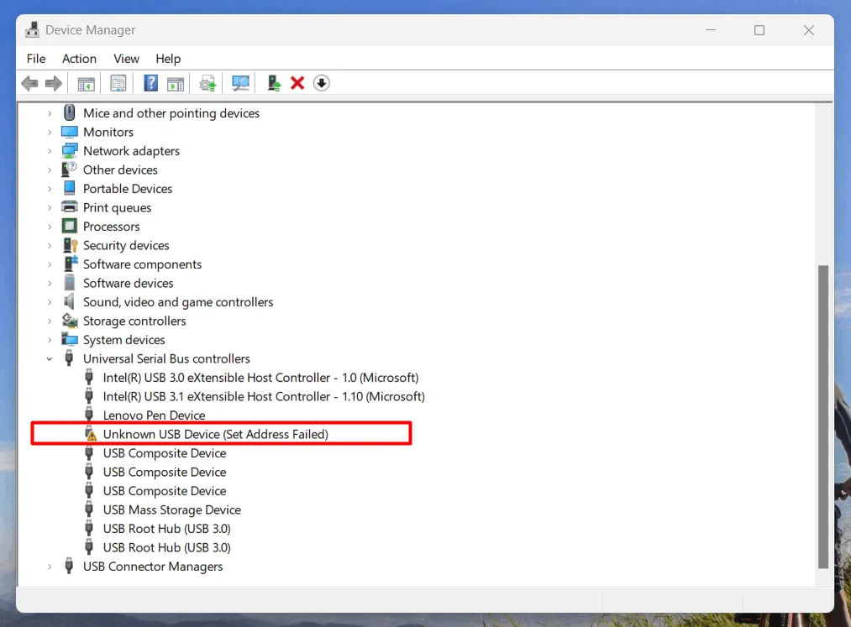Click the Network adapters category icon
This screenshot has height=627, width=851.
point(70,151)
